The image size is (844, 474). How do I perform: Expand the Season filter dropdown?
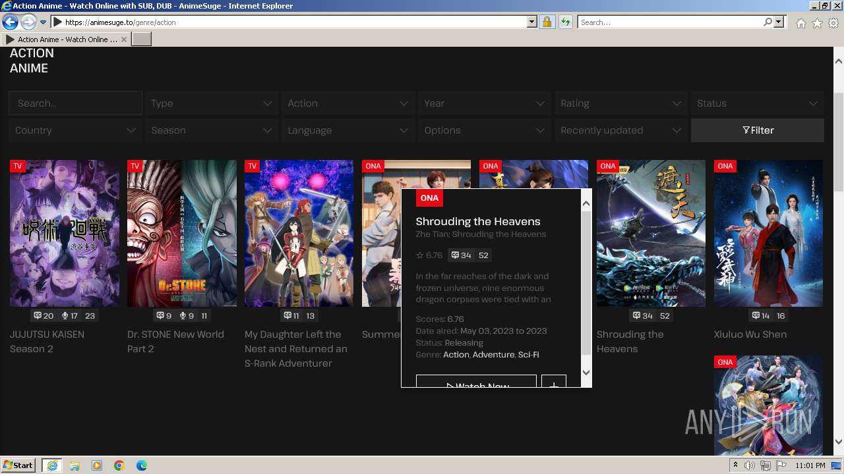(x=211, y=130)
